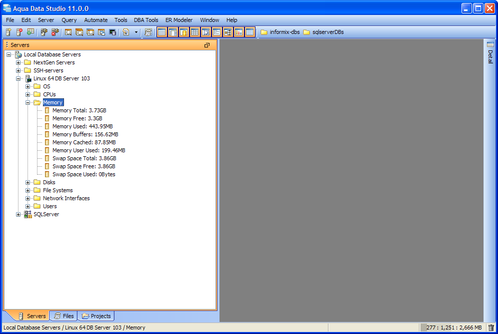Open the dropdown arrow beside the script icon
This screenshot has height=334, width=498.
[x=136, y=32]
